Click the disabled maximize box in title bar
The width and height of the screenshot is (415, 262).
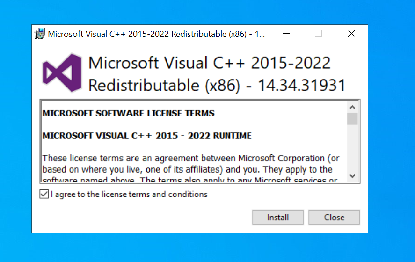[319, 34]
